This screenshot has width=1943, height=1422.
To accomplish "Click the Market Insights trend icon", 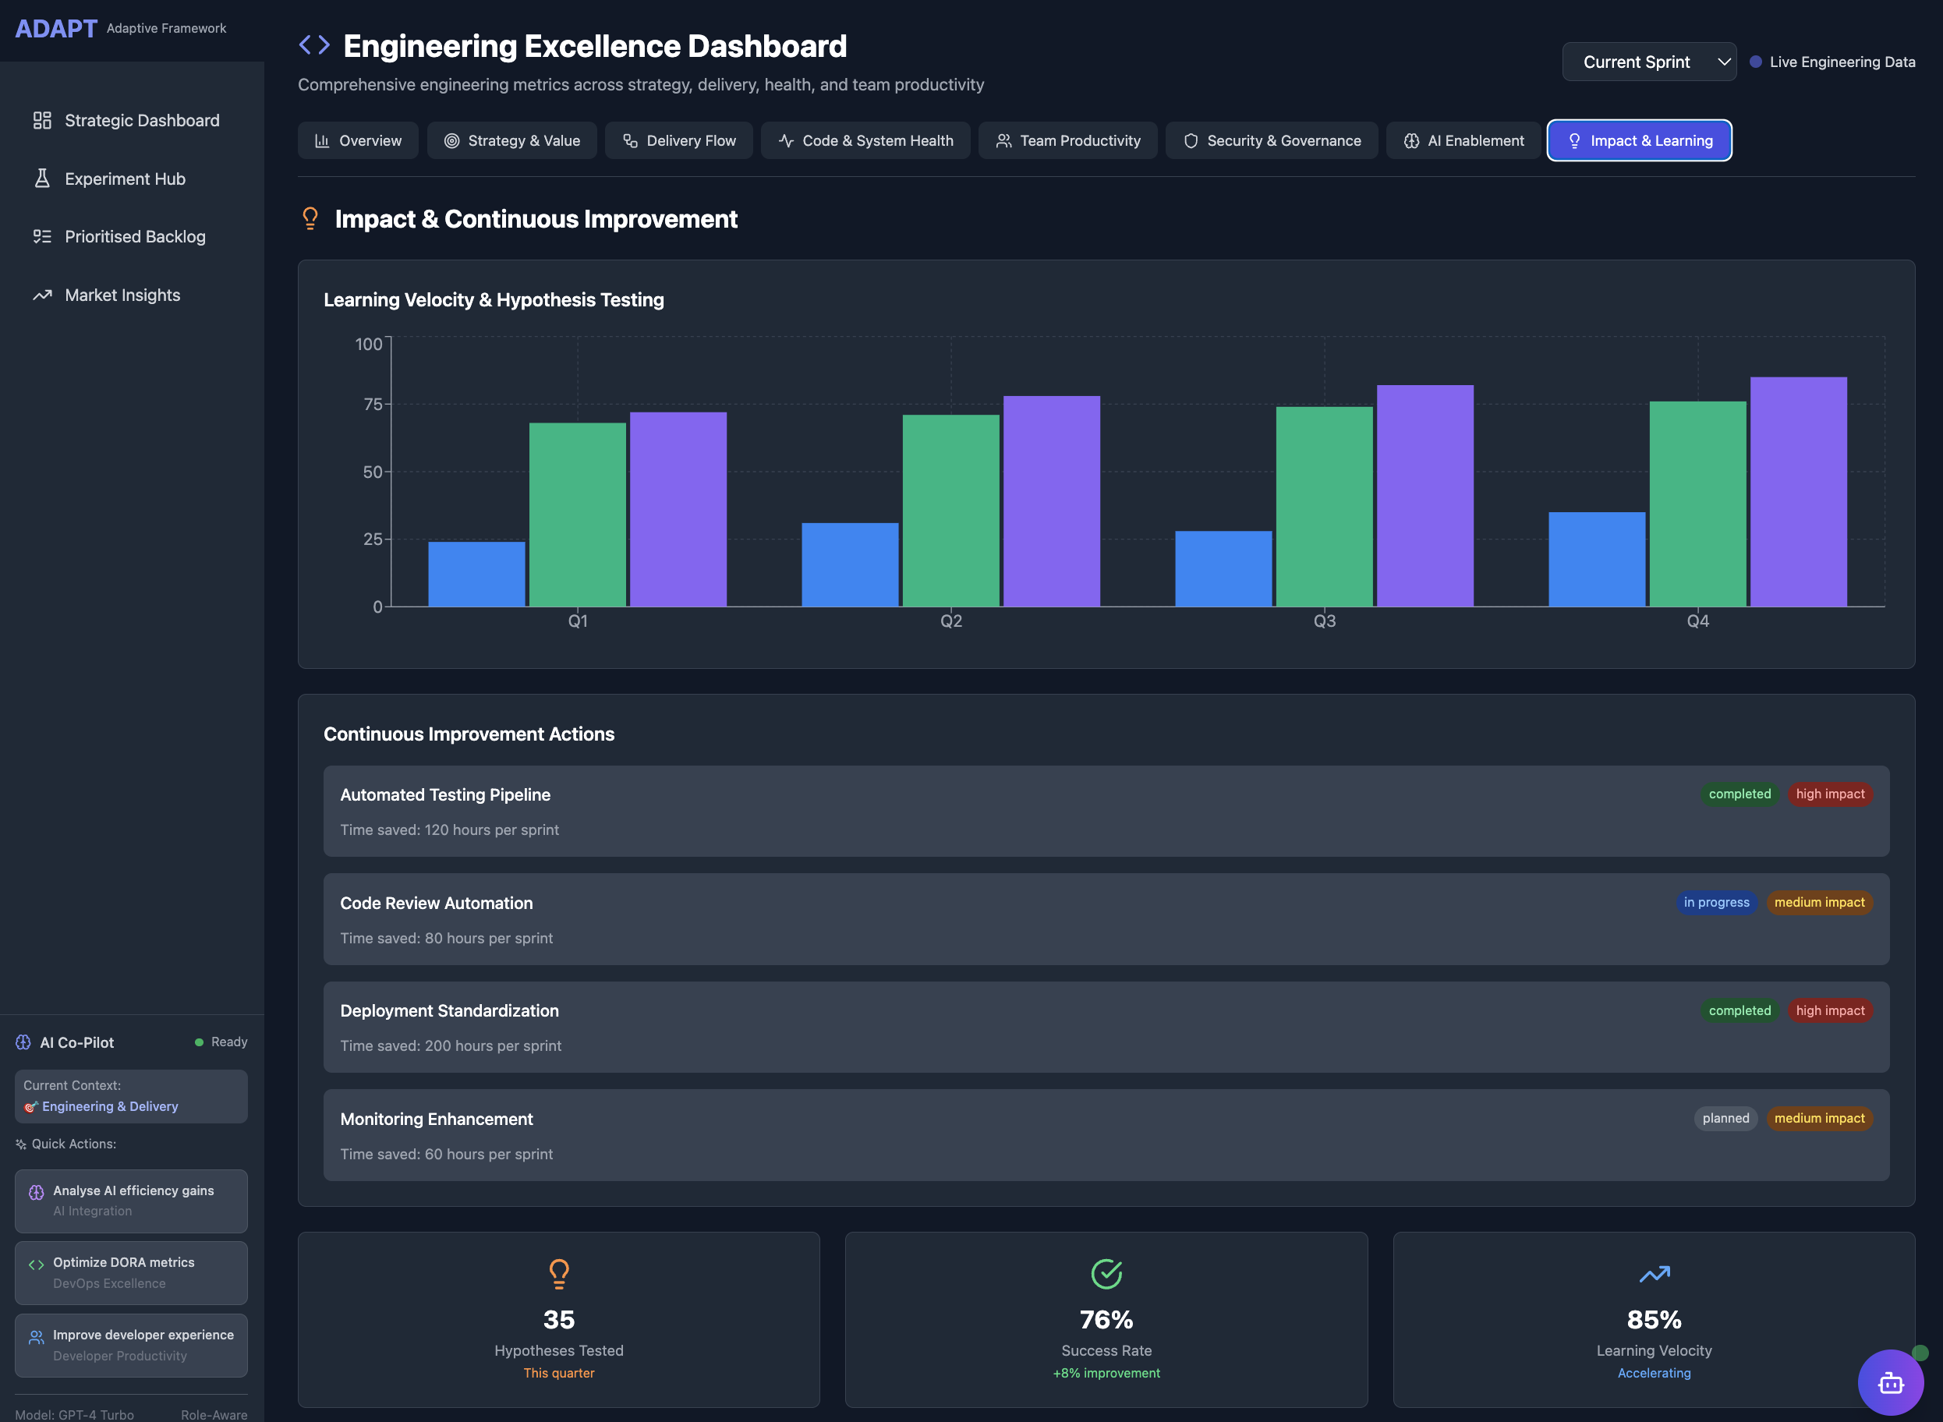I will coord(41,295).
